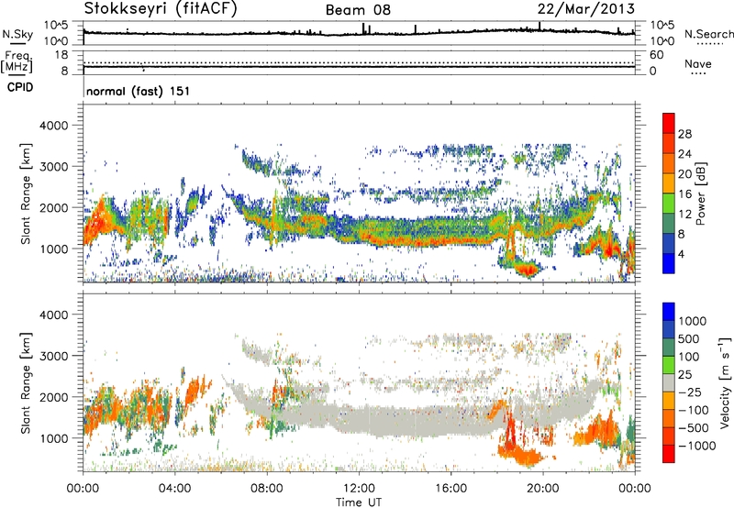
Task: Click the noise spike near 12:00 in sky-noise panel
Action: coord(363,28)
